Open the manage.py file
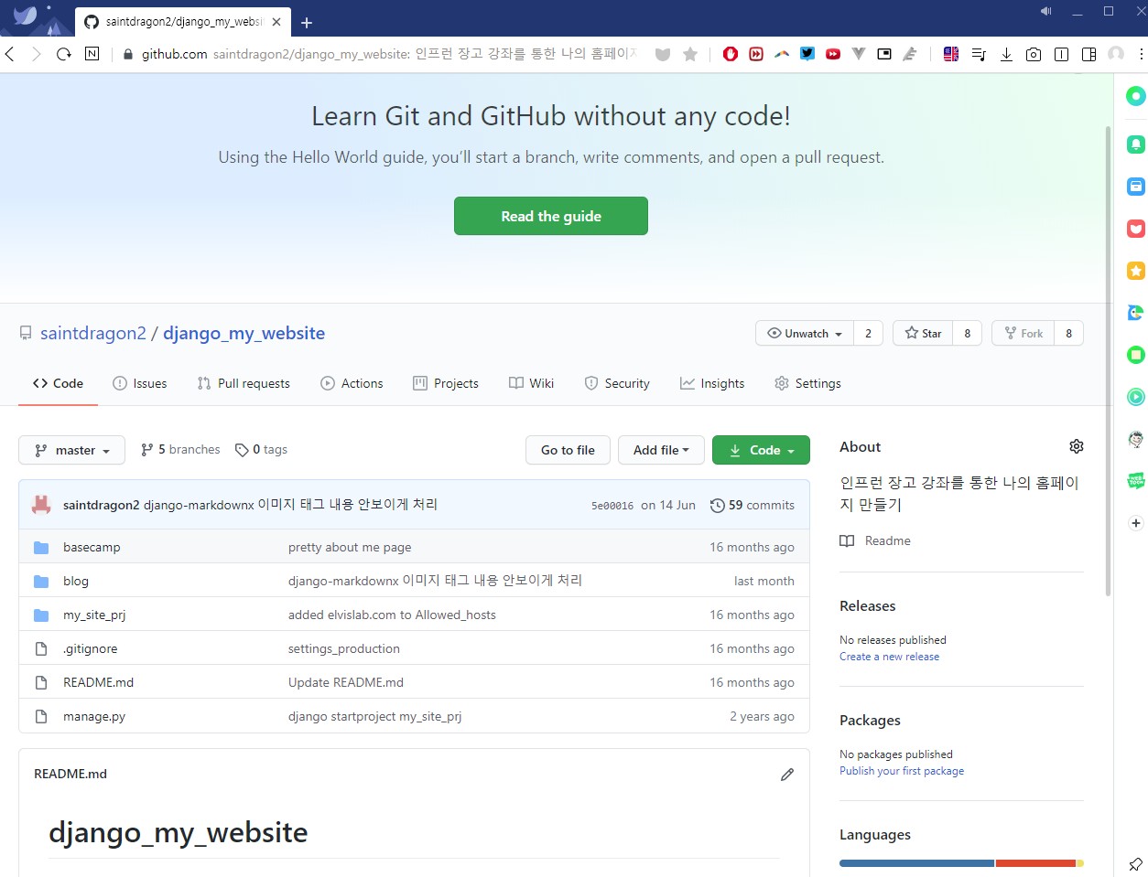The width and height of the screenshot is (1148, 877). coord(94,716)
